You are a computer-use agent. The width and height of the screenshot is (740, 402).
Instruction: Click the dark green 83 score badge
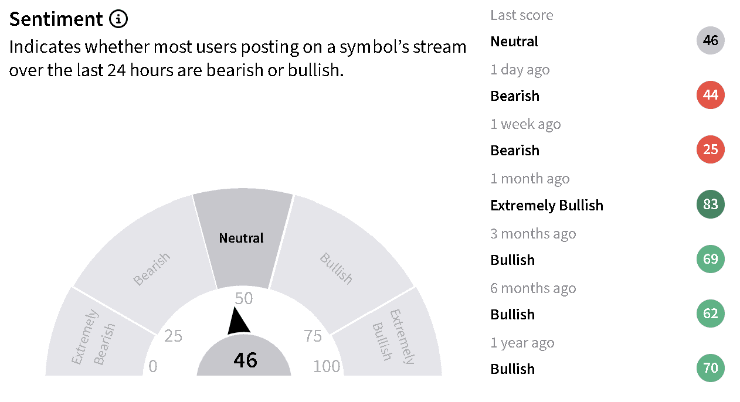click(x=711, y=205)
